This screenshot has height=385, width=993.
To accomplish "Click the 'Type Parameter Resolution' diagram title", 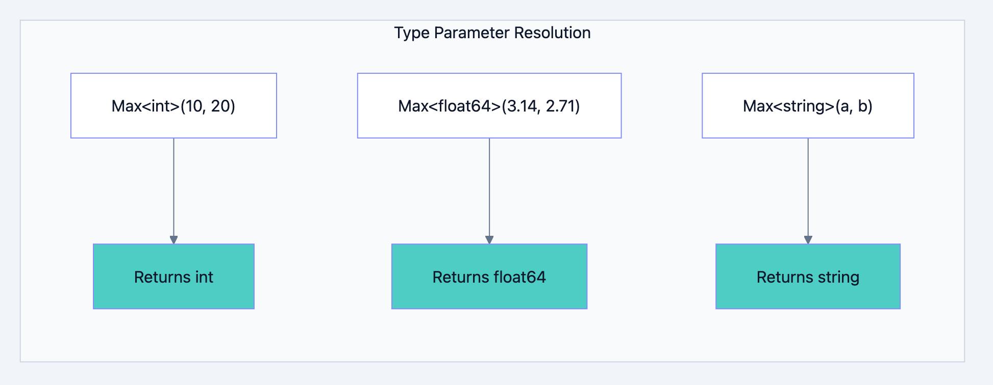I will tap(492, 33).
